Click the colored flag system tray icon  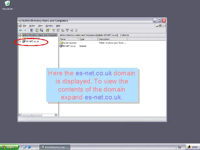[x=189, y=147]
